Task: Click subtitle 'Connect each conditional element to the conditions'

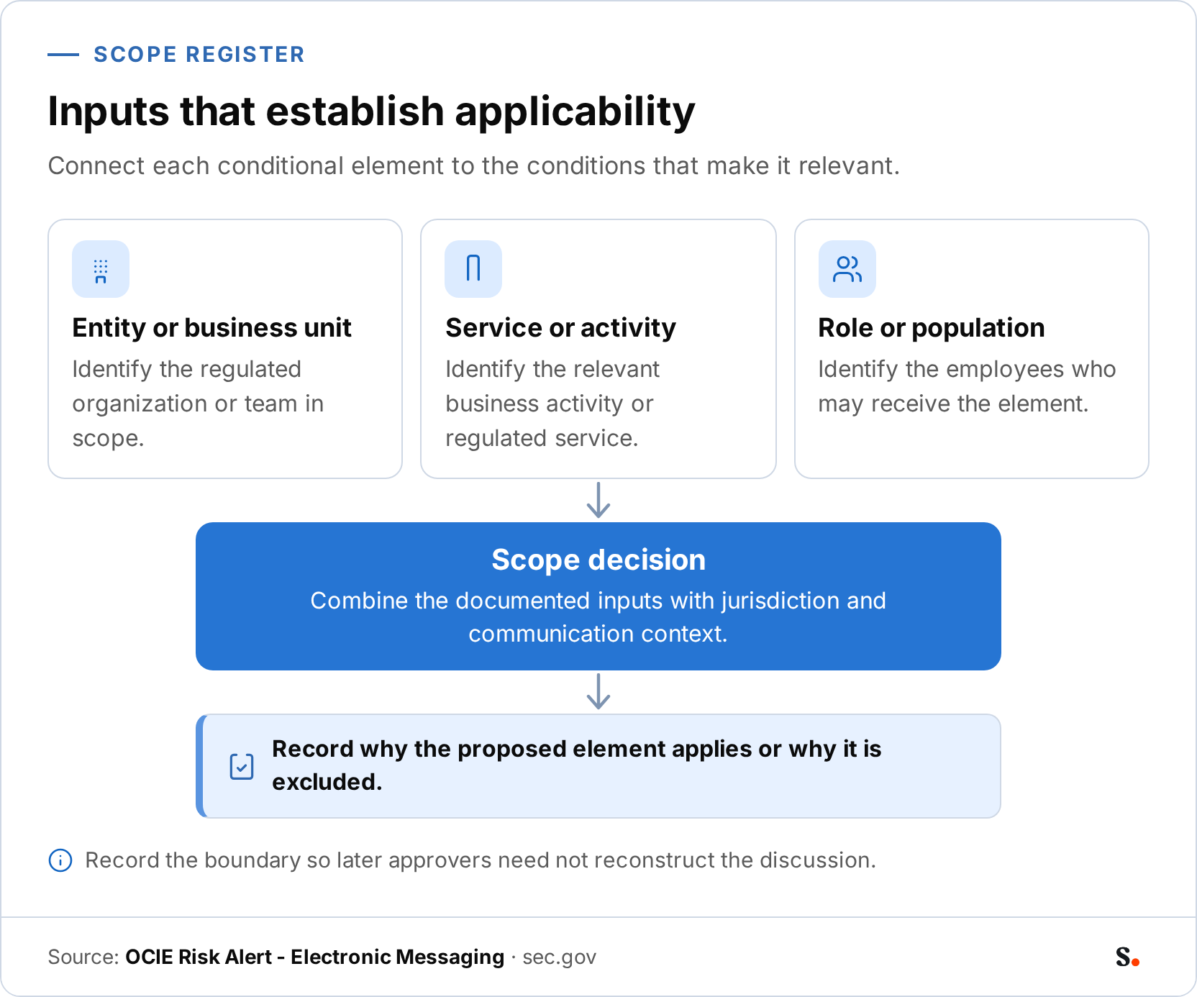Action: click(474, 165)
